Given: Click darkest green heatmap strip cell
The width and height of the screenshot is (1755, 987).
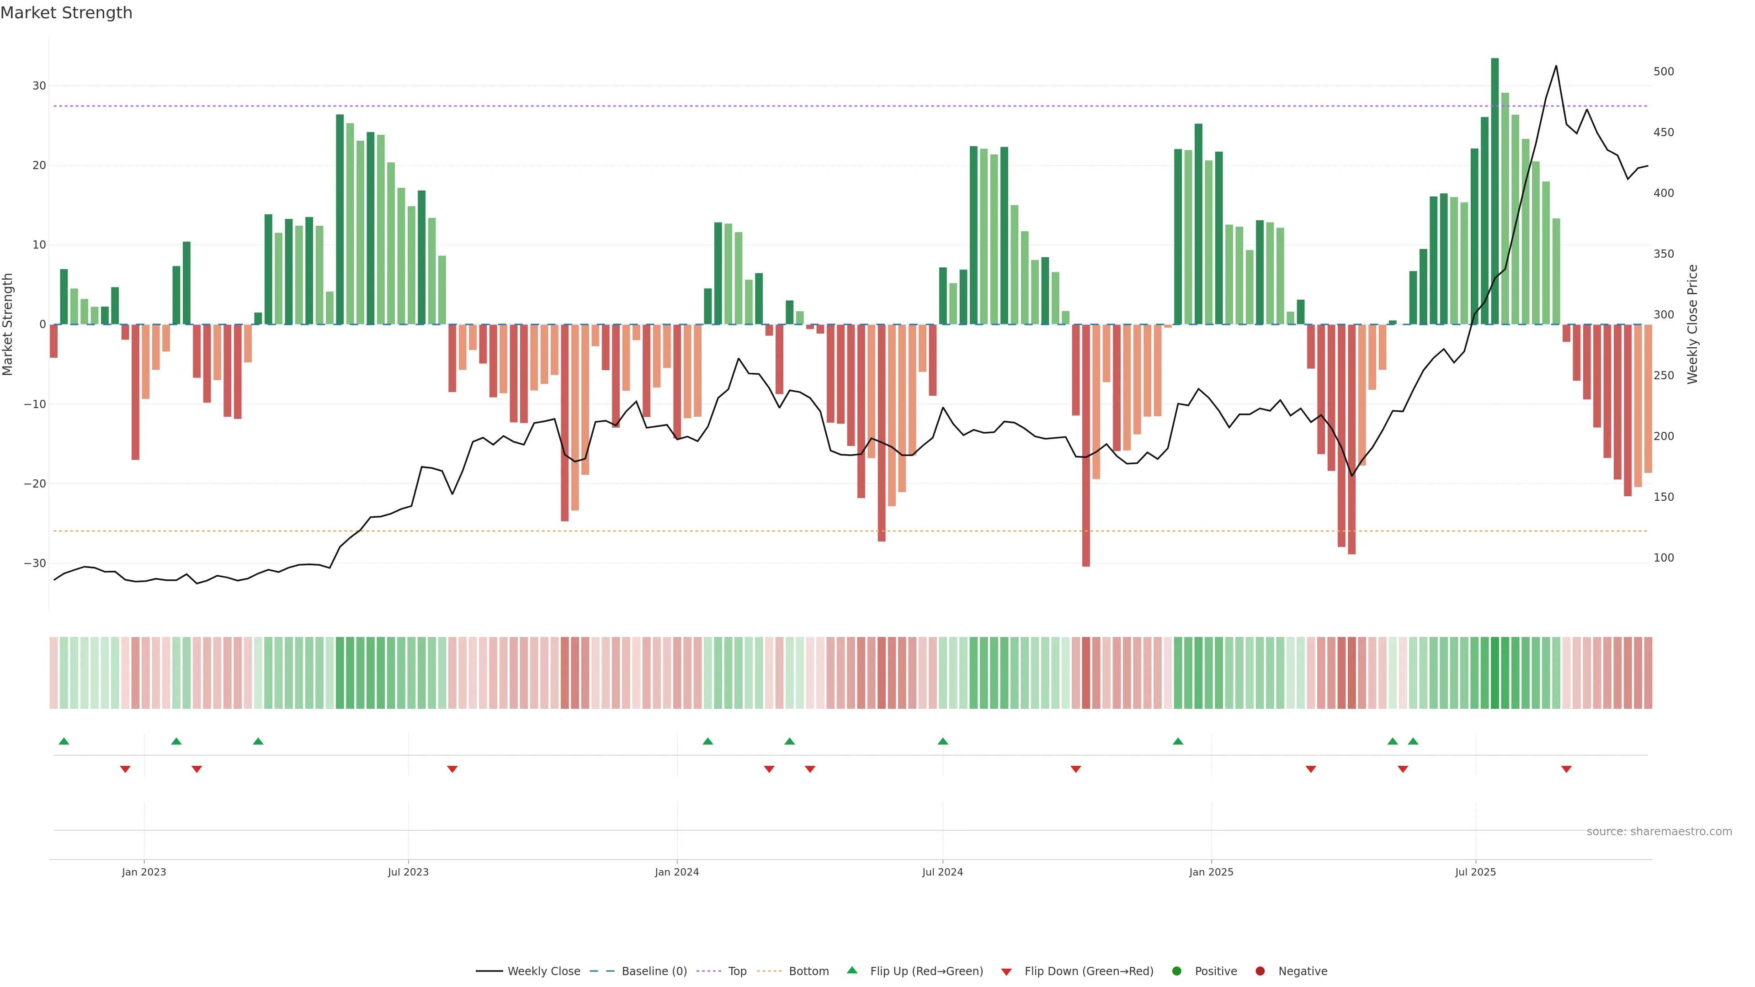Looking at the screenshot, I should (1495, 673).
